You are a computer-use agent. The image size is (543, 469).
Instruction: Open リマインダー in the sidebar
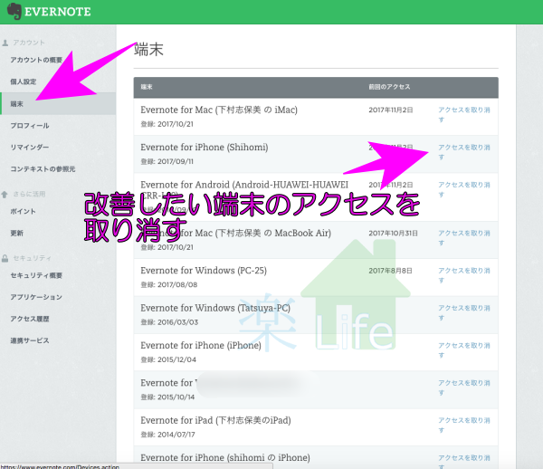[x=30, y=148]
